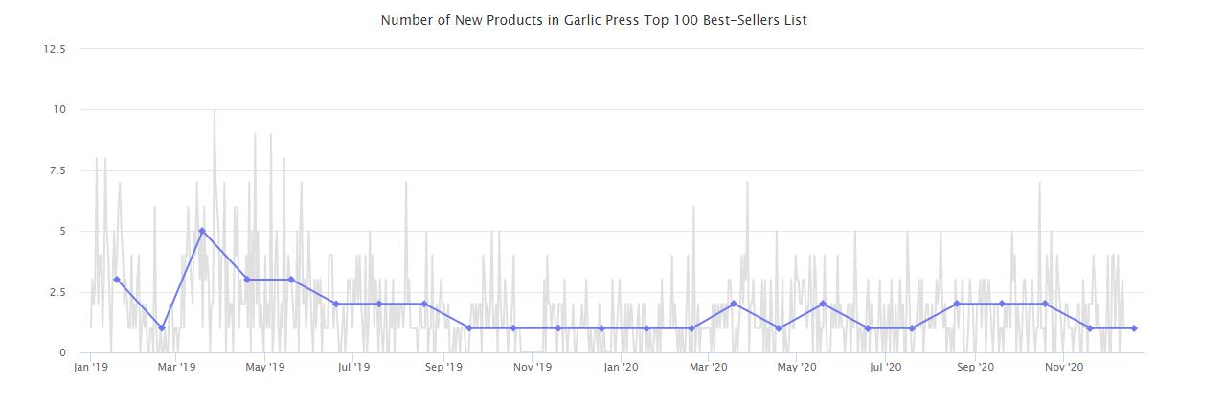Click the blue marker peaking in May 2020
The width and height of the screenshot is (1224, 406).
click(x=823, y=304)
